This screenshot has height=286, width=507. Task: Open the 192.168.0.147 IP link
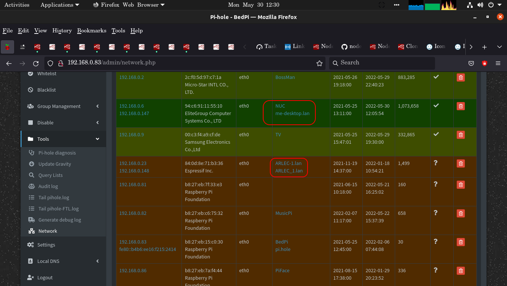coord(134,114)
